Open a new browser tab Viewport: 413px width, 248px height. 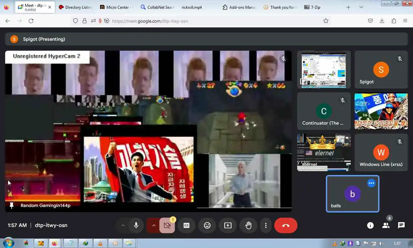pyautogui.click(x=348, y=7)
